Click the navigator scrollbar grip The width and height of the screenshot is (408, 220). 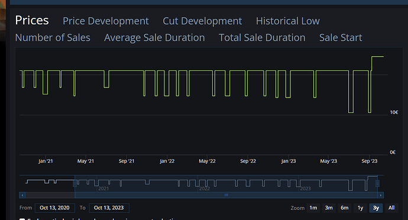[x=226, y=195]
